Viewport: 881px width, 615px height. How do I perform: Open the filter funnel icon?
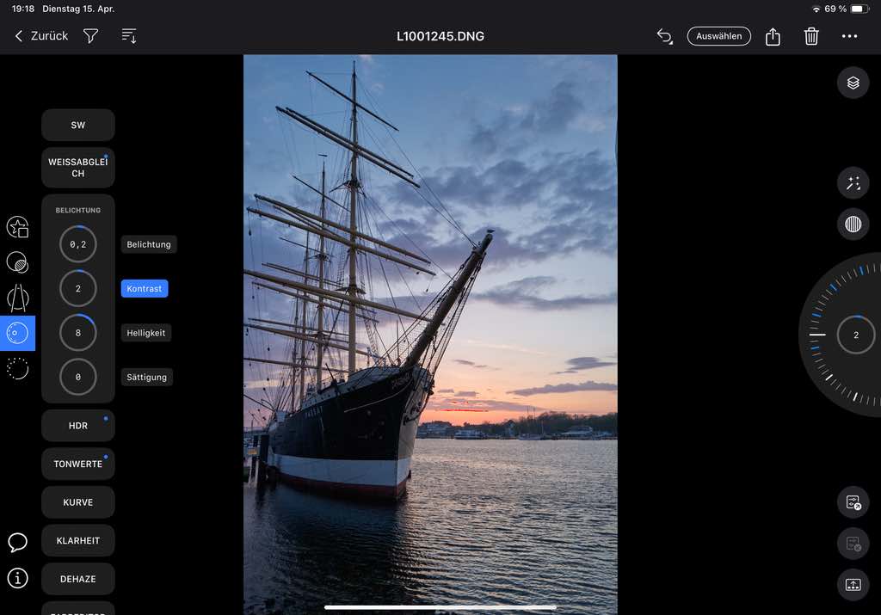90,36
